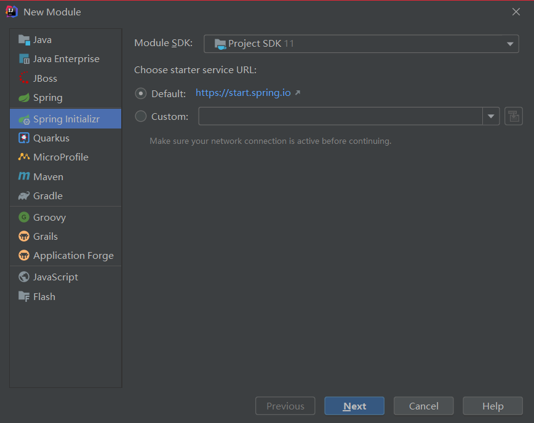Select the Groovy list entry
Screen dimensions: 534x423
pos(65,217)
